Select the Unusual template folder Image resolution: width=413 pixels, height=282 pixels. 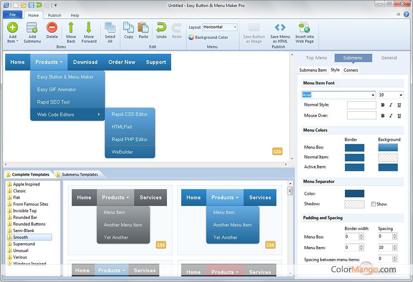20,250
